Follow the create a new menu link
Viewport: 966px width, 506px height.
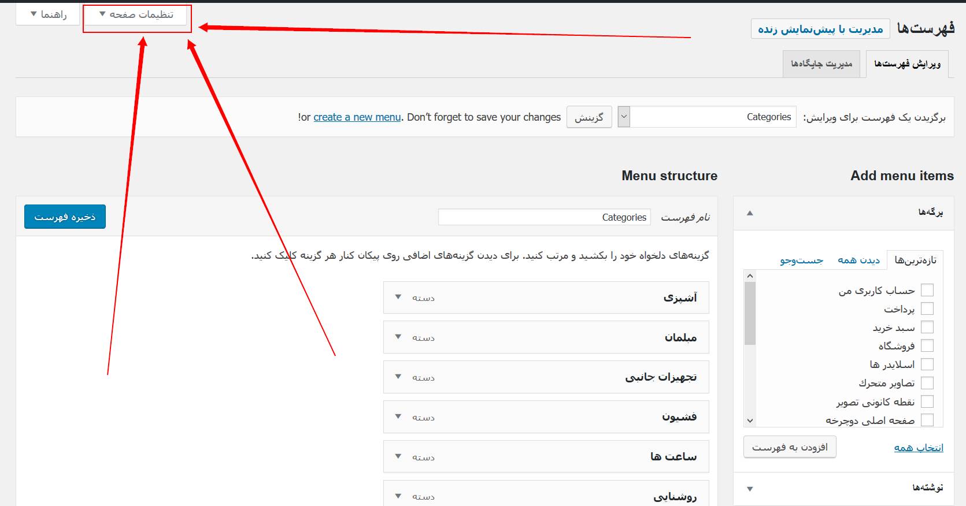pyautogui.click(x=357, y=117)
